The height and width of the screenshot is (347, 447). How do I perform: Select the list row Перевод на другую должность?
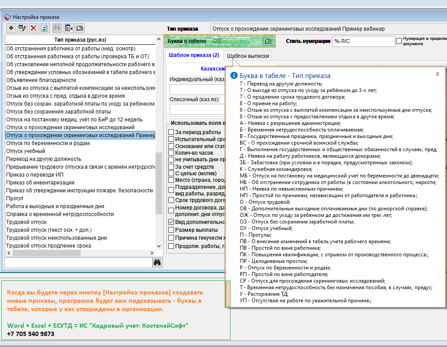80,159
